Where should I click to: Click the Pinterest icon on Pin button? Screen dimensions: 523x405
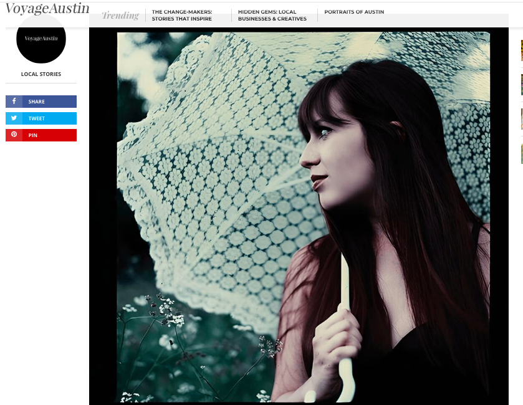click(x=14, y=135)
